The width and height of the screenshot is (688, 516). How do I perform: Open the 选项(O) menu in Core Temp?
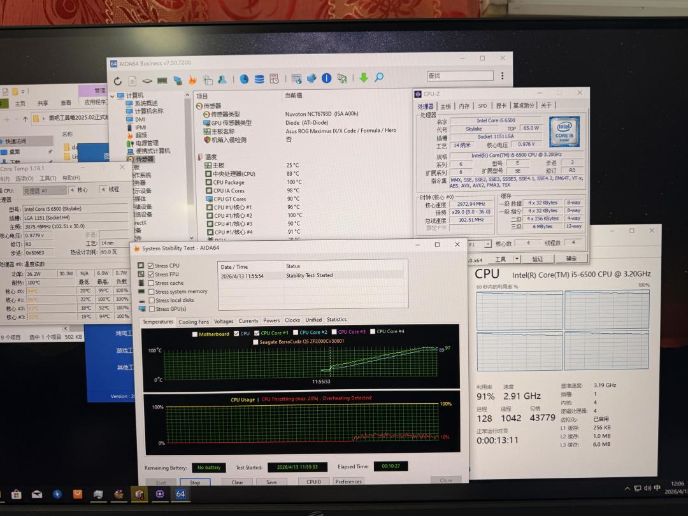tap(24, 178)
